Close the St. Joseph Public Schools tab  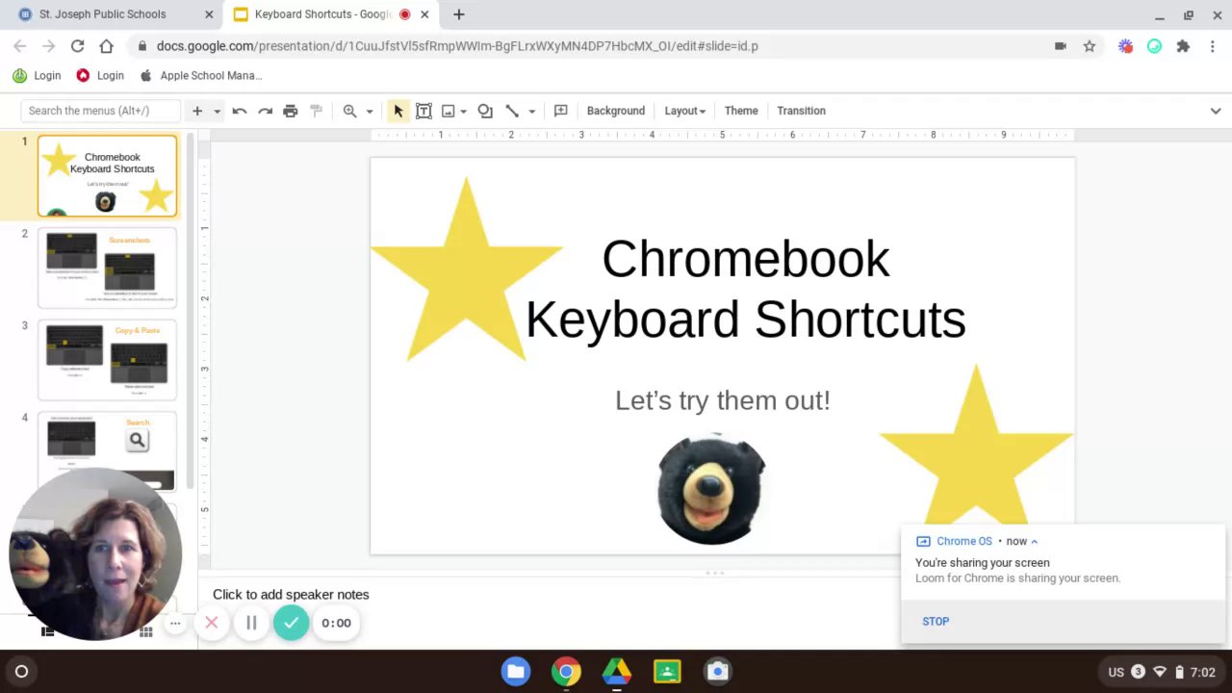click(x=209, y=14)
